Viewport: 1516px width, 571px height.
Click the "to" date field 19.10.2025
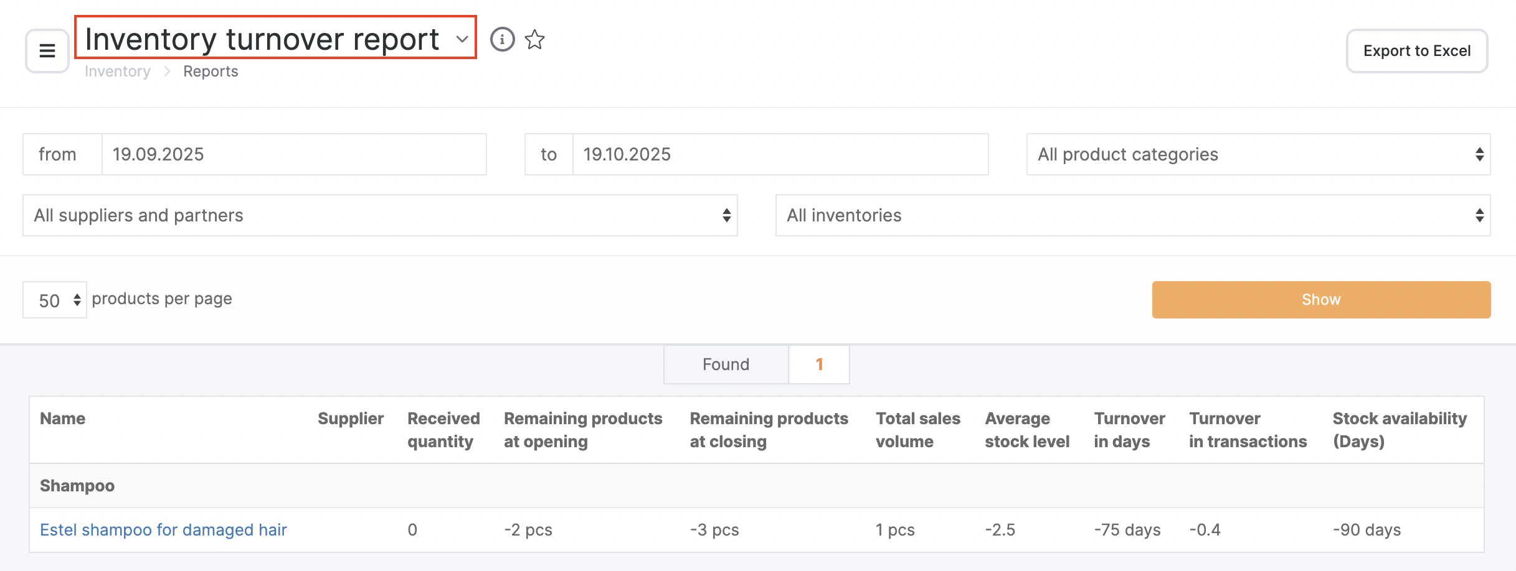click(779, 154)
